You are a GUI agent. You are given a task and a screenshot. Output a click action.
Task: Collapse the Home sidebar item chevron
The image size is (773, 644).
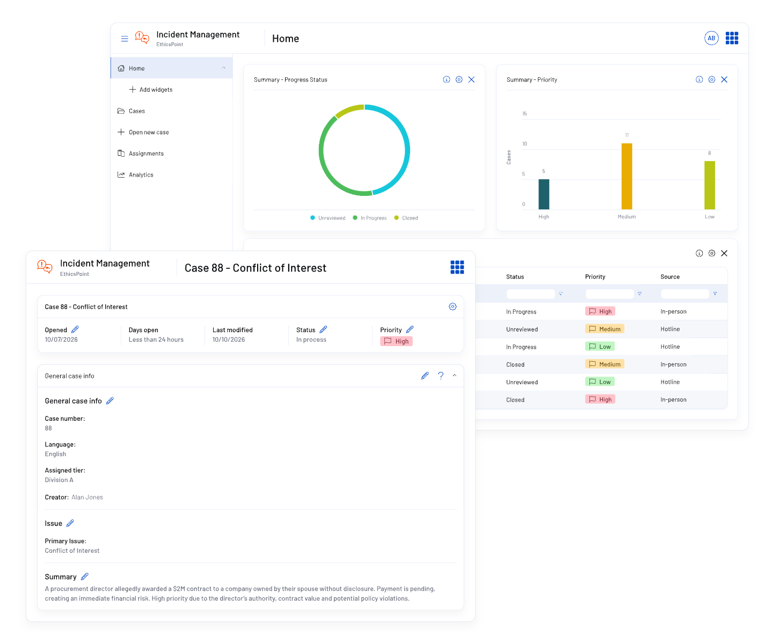[224, 68]
